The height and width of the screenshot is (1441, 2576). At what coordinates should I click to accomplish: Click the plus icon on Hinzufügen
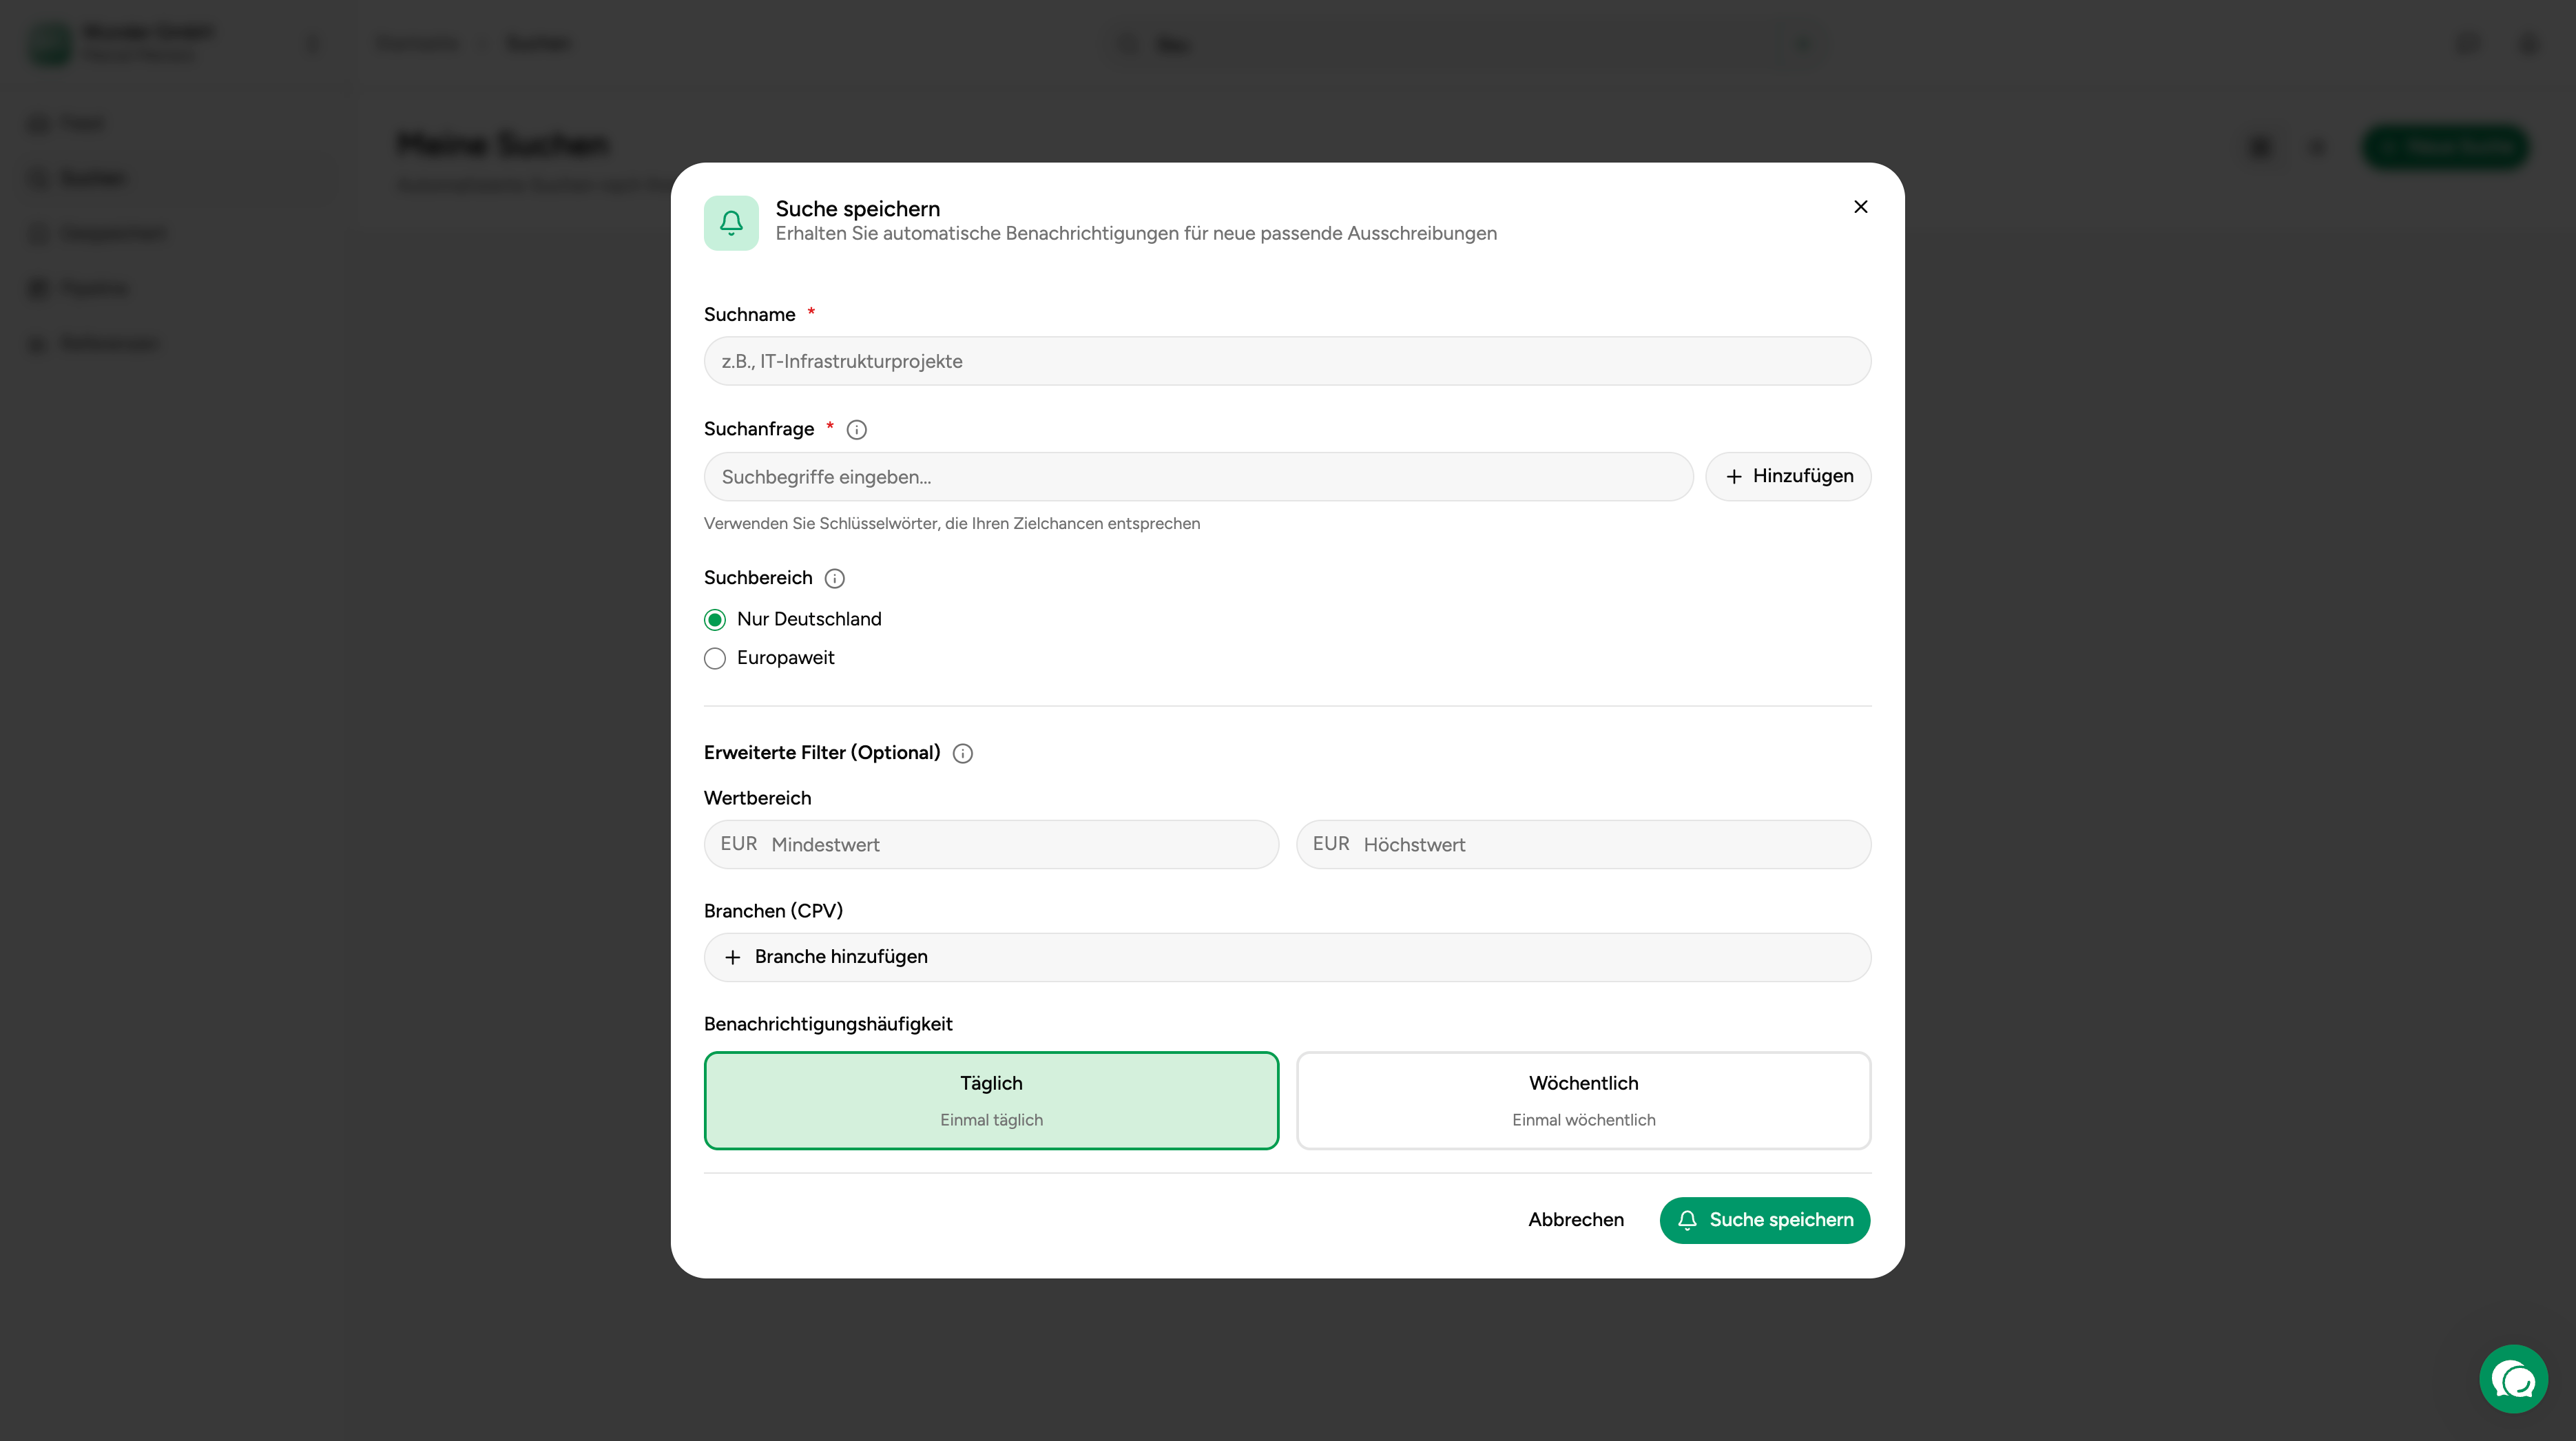[x=1734, y=477]
